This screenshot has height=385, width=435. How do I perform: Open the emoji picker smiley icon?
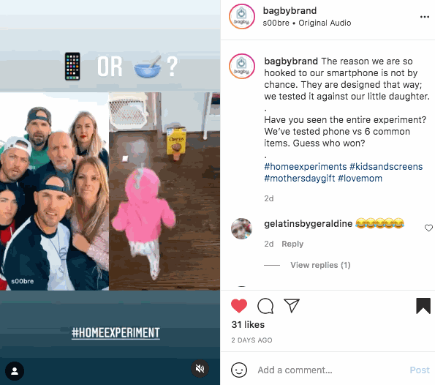tap(239, 370)
